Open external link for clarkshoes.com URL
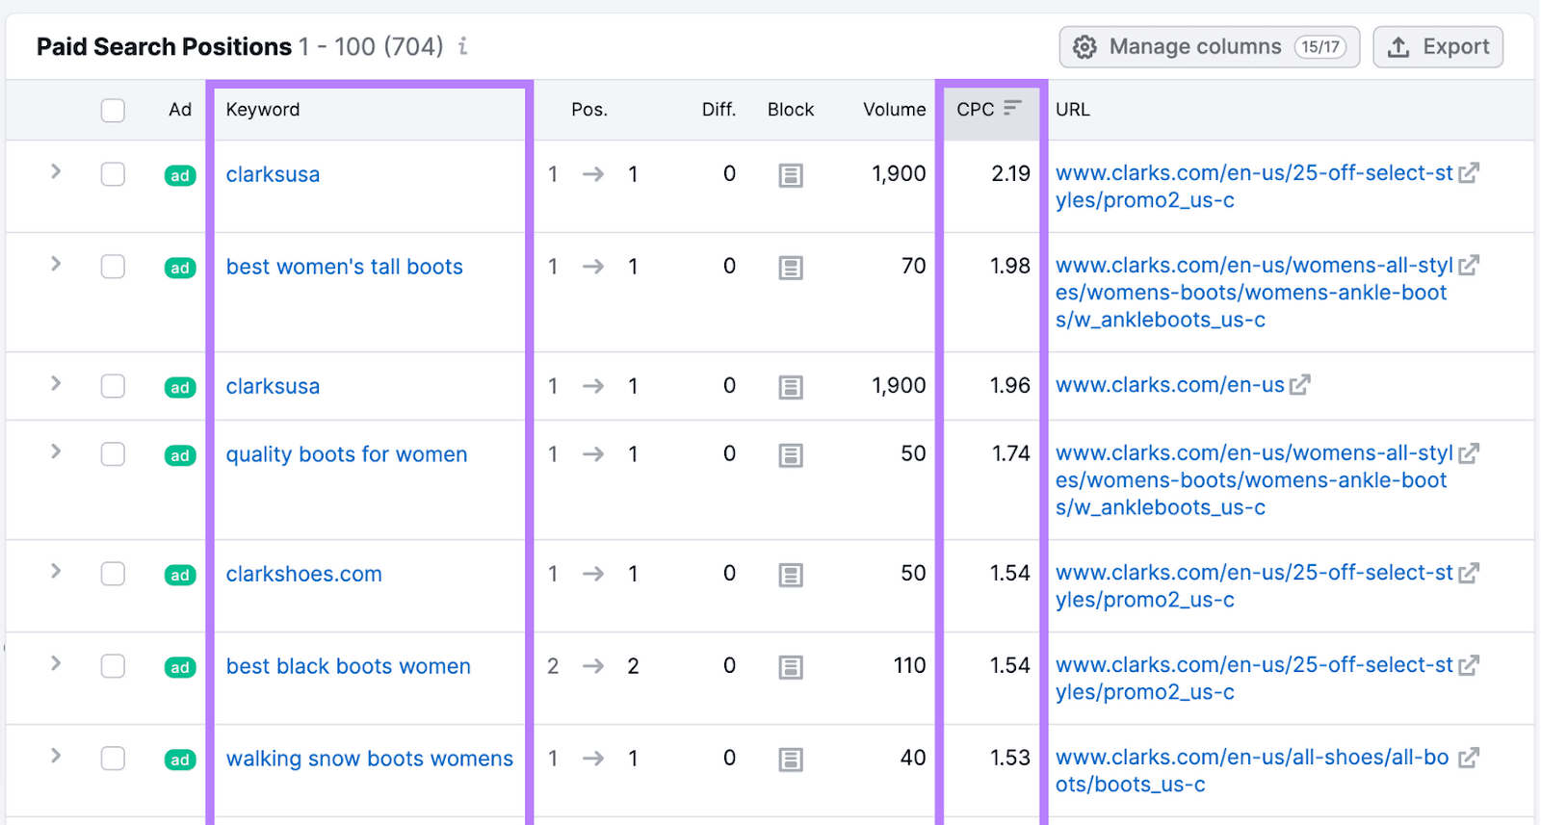The width and height of the screenshot is (1541, 825). pyautogui.click(x=1469, y=573)
